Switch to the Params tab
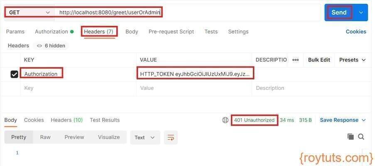 click(x=15, y=32)
